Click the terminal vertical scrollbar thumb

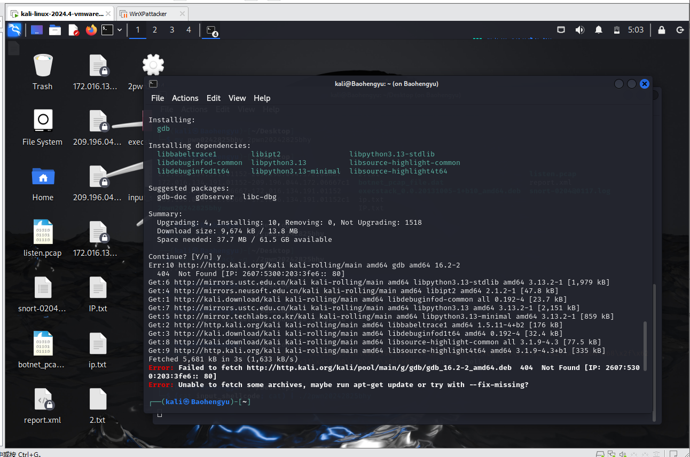646,346
